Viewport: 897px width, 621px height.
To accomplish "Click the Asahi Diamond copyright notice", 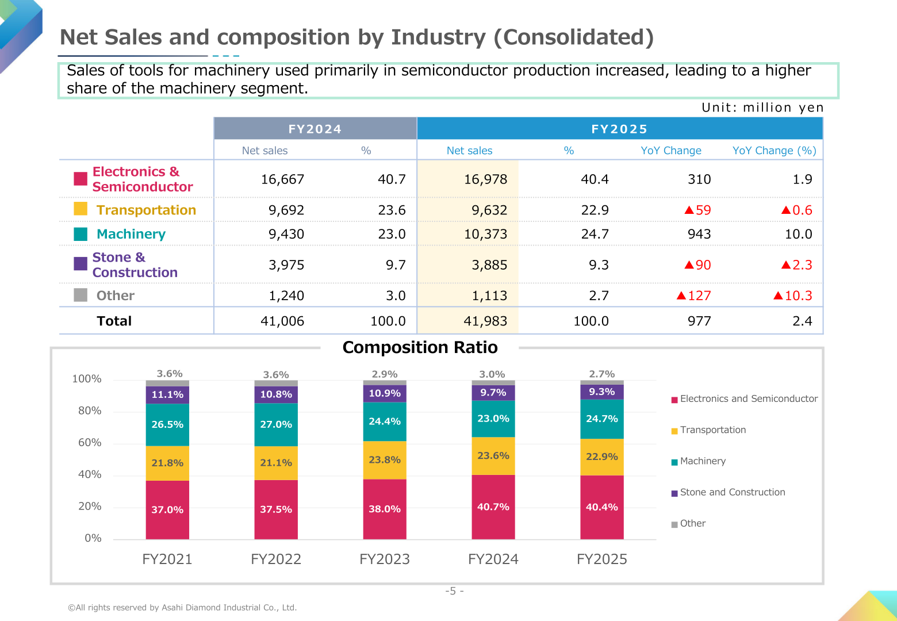I will 182,607.
